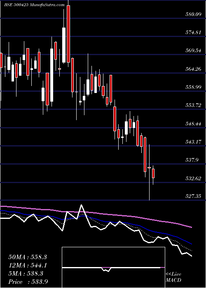Click the BSE 500425 chart title
The height and width of the screenshot is (288, 206).
coord(34,5)
